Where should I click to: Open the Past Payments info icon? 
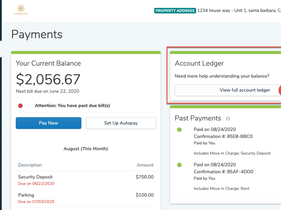(228, 118)
